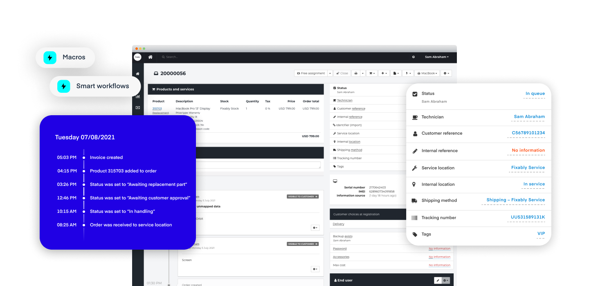Click the lightning bolt icon in the toolbar

point(407,73)
